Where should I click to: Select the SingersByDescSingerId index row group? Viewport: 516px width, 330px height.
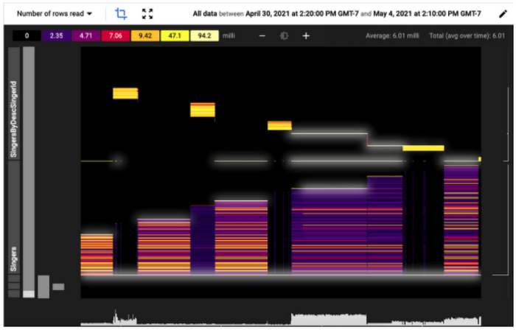13,104
